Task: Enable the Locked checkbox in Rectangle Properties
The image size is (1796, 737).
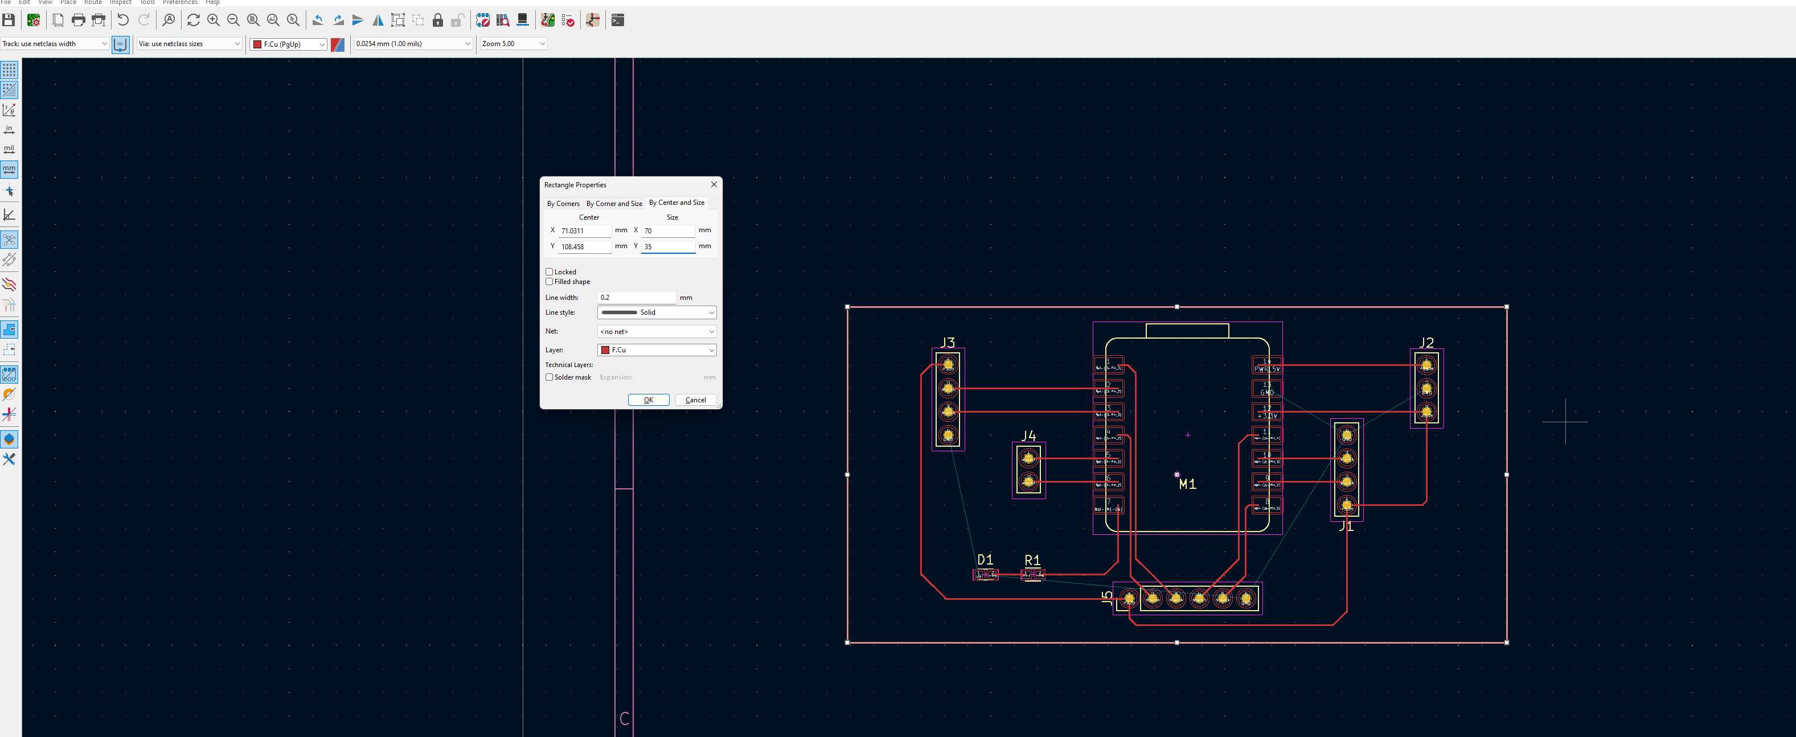Action: (550, 271)
